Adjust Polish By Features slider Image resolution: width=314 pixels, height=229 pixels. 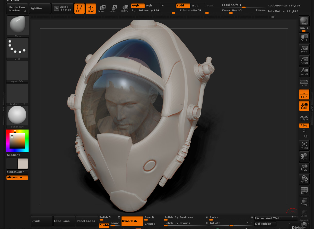[186, 218]
